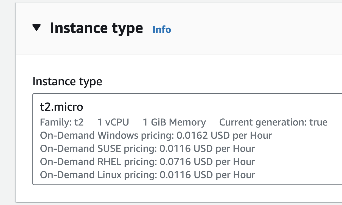Collapse the Instance type section triangle
This screenshot has height=205, width=342.
[x=37, y=27]
